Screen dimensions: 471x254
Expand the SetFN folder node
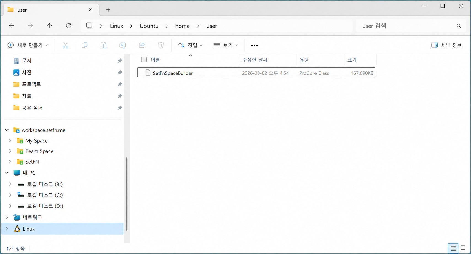point(10,162)
